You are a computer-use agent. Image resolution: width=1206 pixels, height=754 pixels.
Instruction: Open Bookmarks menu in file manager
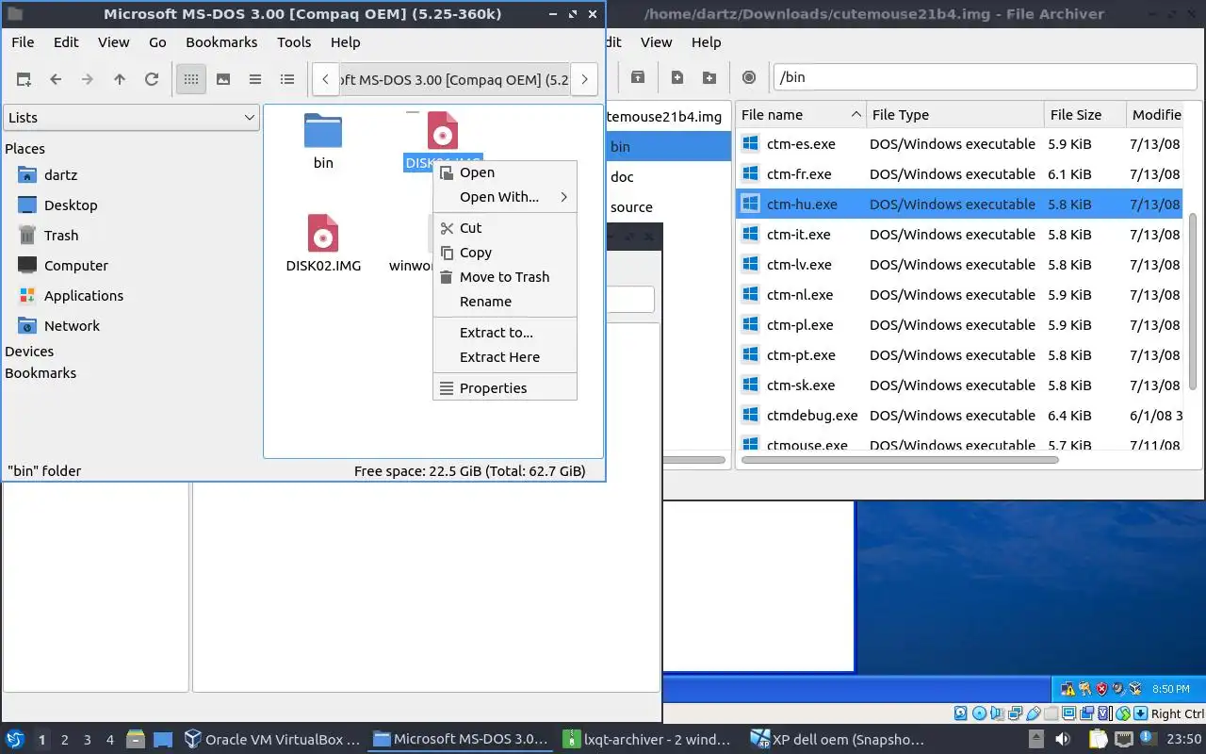pyautogui.click(x=221, y=41)
